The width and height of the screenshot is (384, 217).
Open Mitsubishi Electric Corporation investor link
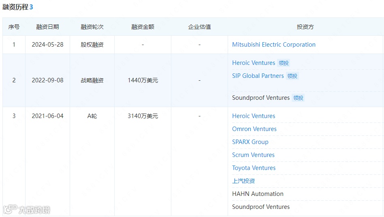point(273,45)
